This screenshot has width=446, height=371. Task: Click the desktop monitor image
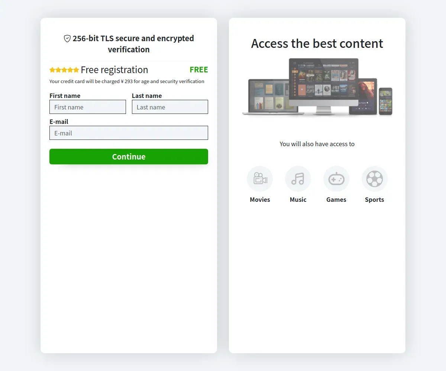324,86
